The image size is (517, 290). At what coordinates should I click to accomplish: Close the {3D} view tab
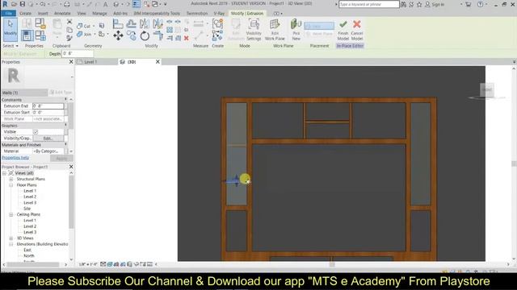158,62
